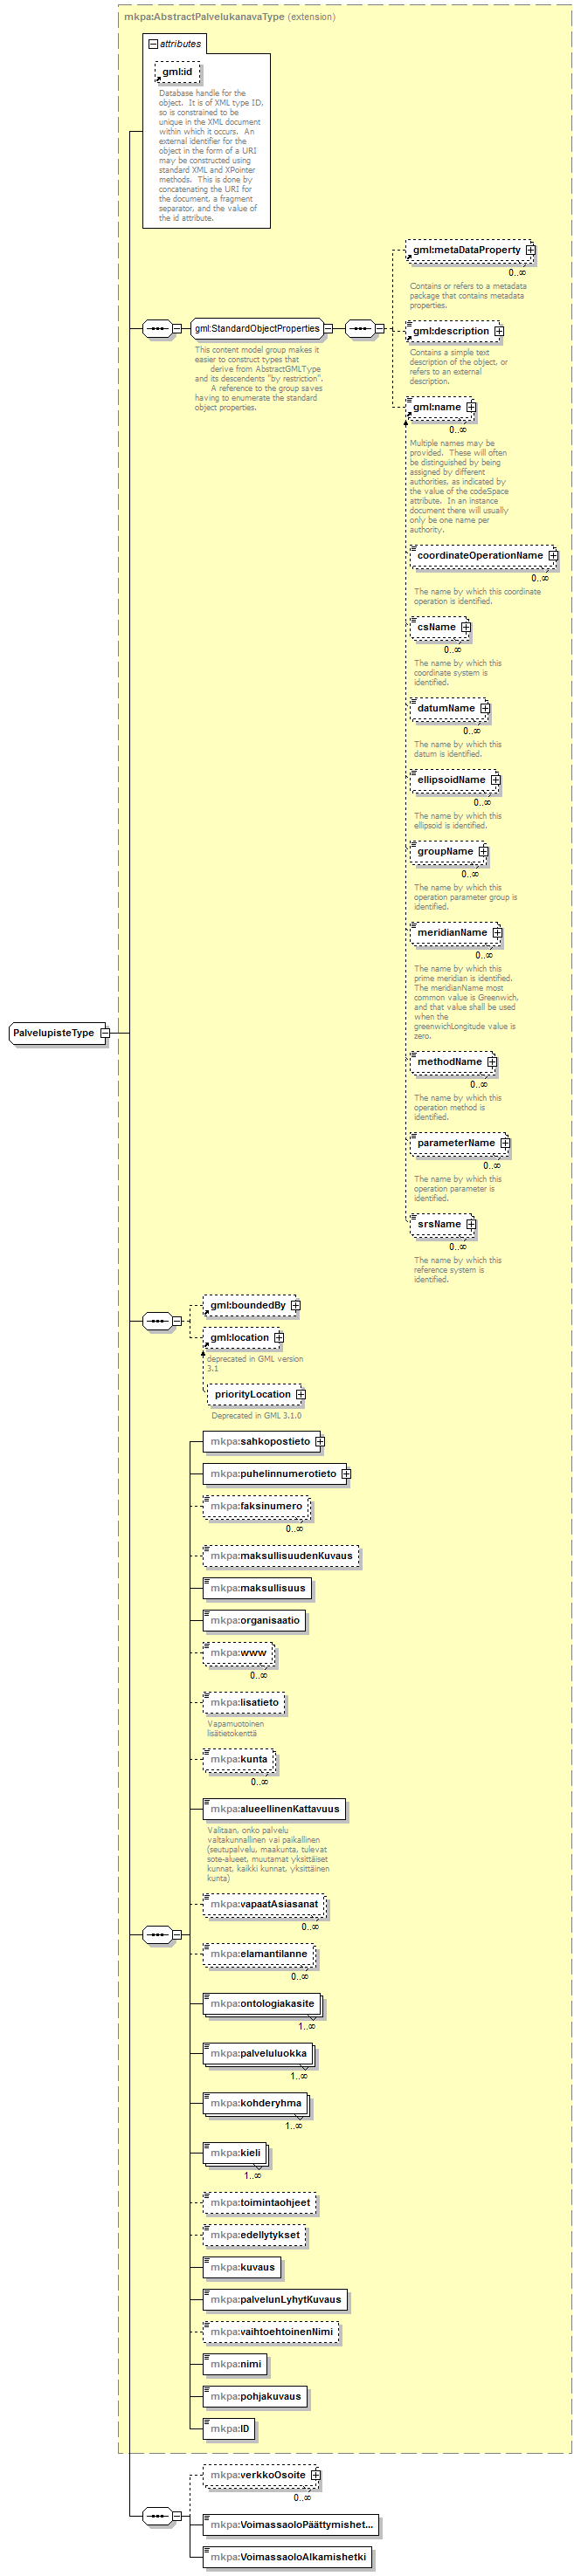Screen dimensions: 581x2576
Task: Collapse the PalvelupisteType root node
Action: 104,1033
